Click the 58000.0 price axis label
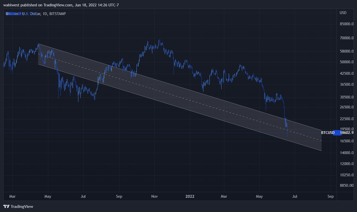The height and width of the screenshot is (212, 357). [347, 51]
